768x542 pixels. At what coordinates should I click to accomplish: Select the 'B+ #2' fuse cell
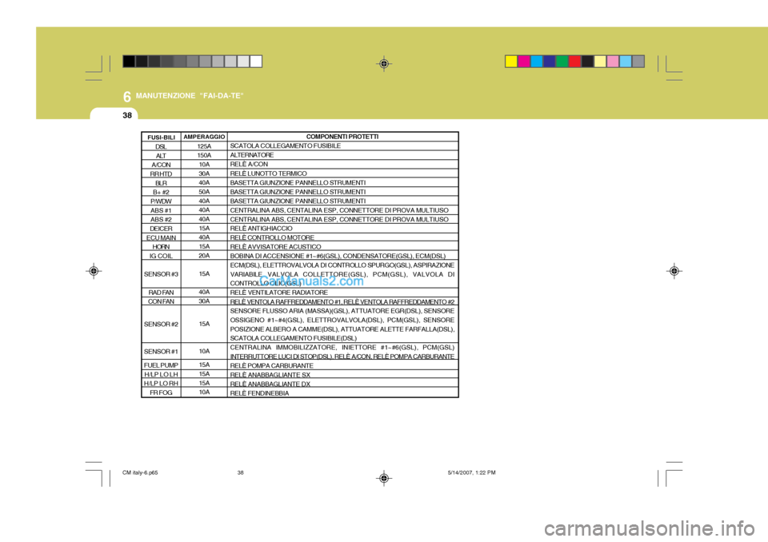pyautogui.click(x=161, y=193)
